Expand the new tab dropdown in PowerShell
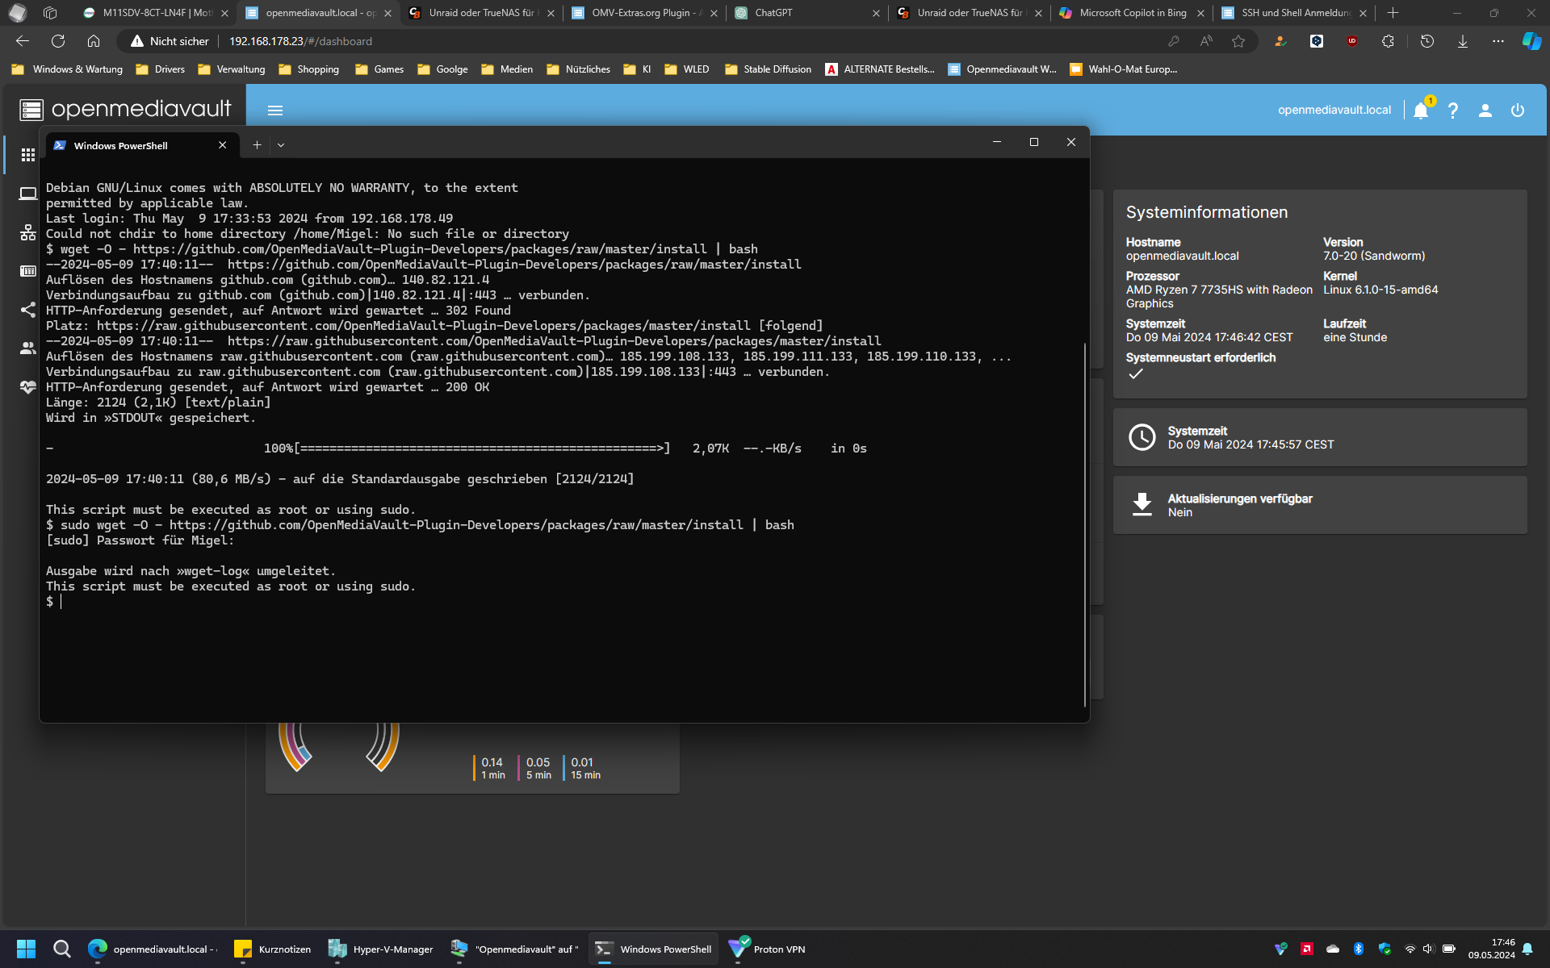Screen dimensions: 1550x968 281,145
